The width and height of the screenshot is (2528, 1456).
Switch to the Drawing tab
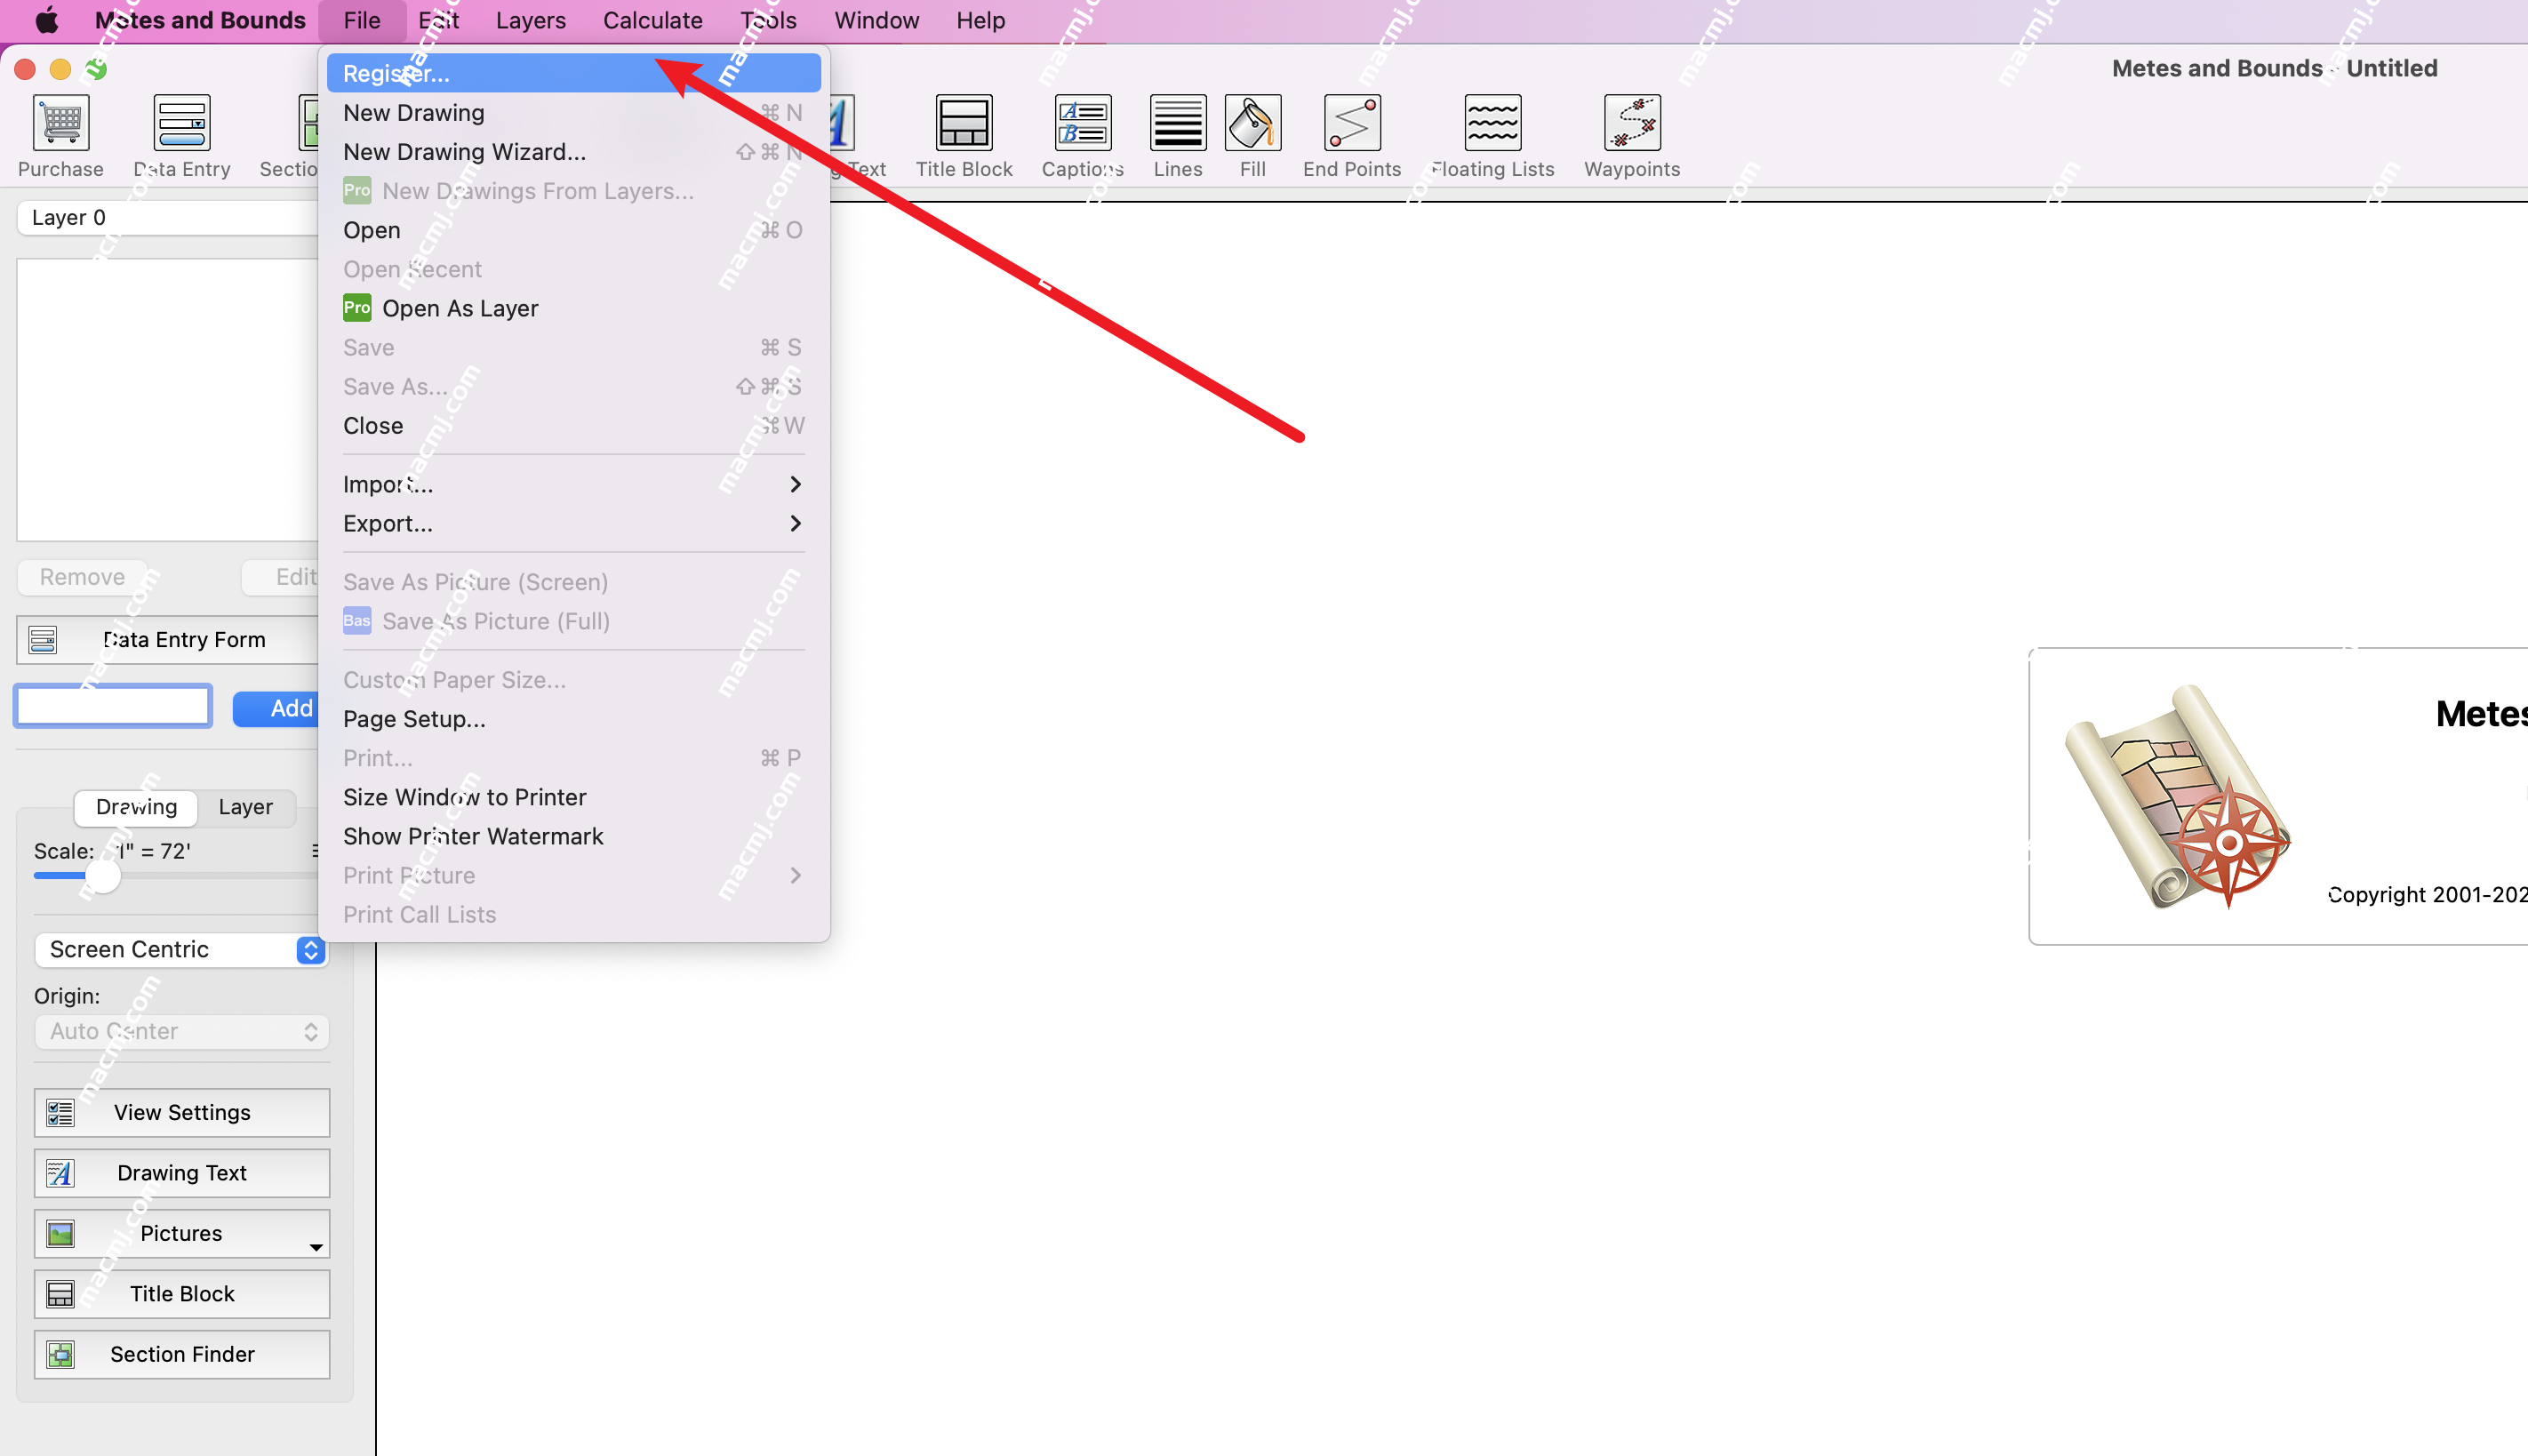(x=136, y=807)
